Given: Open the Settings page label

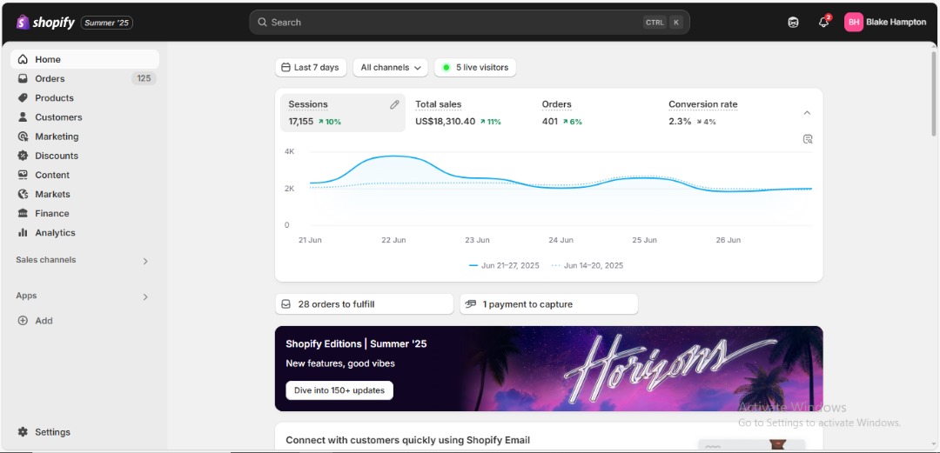Looking at the screenshot, I should pyautogui.click(x=52, y=431).
